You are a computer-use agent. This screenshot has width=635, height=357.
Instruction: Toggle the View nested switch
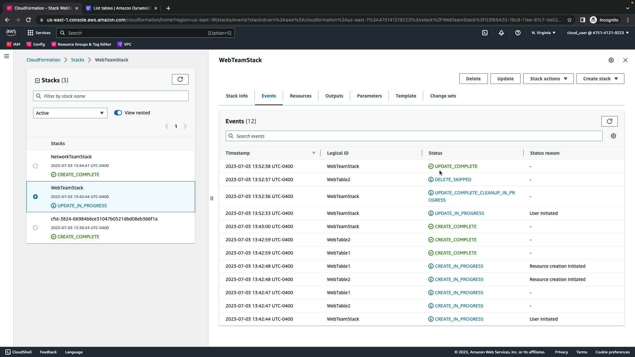[118, 113]
